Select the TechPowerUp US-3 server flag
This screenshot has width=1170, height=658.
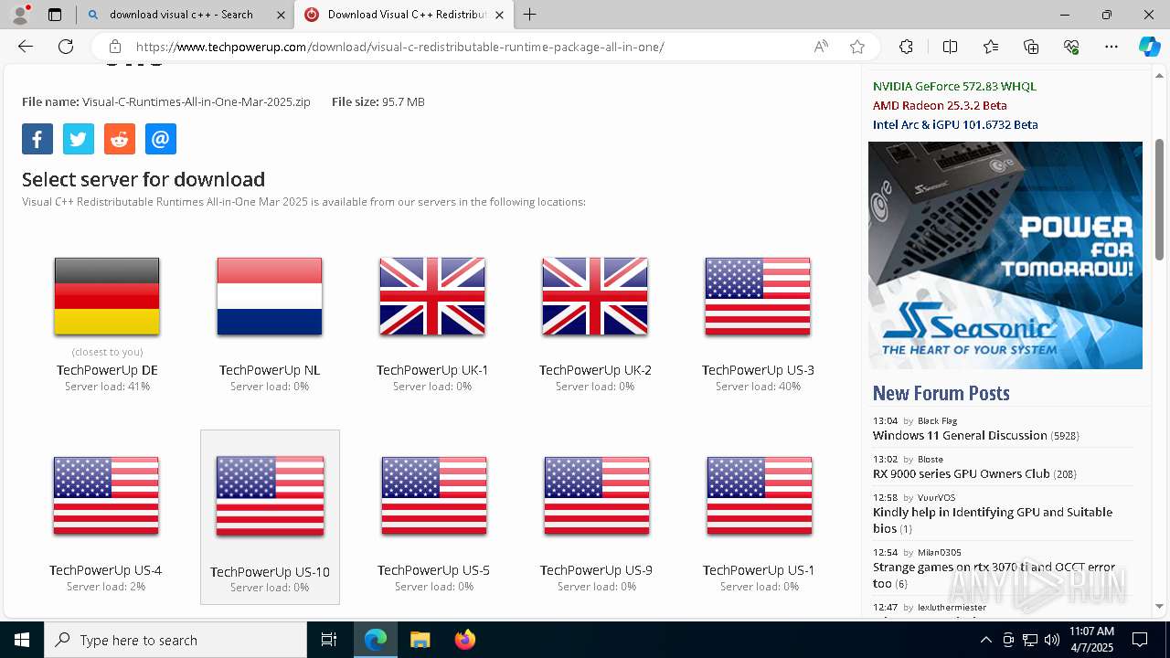[x=758, y=296]
